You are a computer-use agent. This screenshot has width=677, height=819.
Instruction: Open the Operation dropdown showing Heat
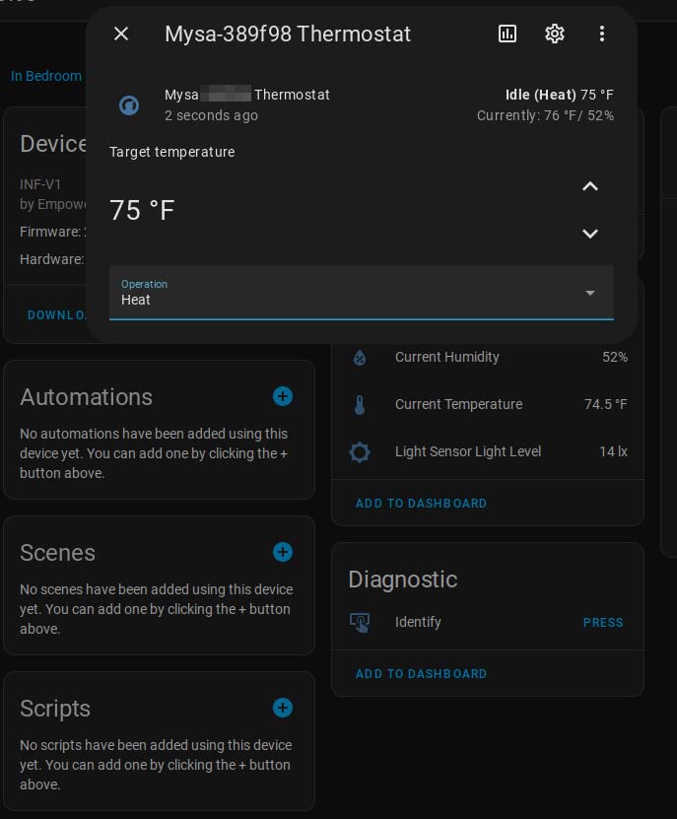362,293
